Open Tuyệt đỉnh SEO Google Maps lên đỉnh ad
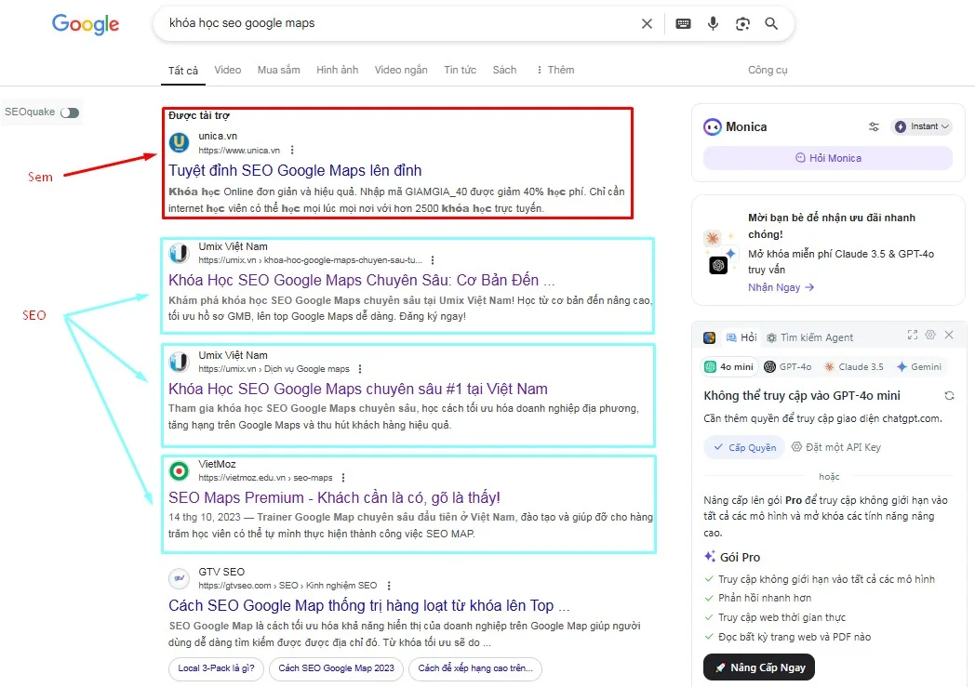The image size is (975, 687). click(x=295, y=170)
